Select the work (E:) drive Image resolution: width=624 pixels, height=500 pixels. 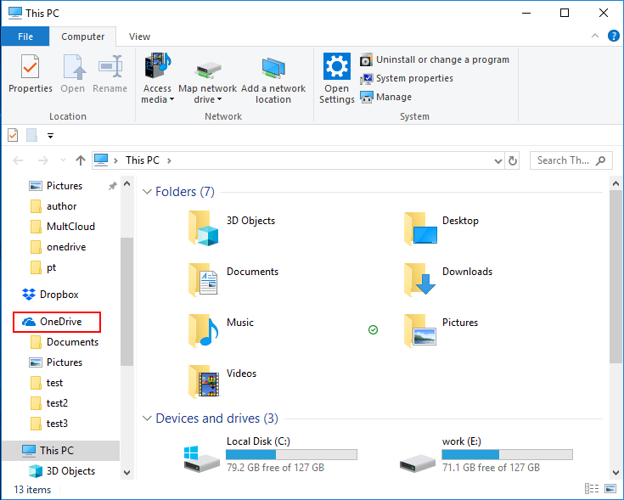pyautogui.click(x=486, y=454)
